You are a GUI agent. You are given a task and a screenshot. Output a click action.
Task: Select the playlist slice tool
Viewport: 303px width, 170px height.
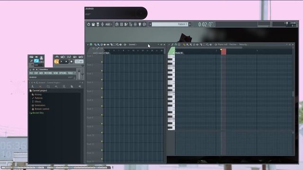point(111,45)
